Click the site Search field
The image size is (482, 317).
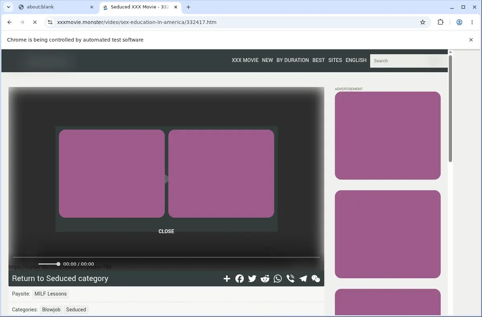tap(408, 61)
